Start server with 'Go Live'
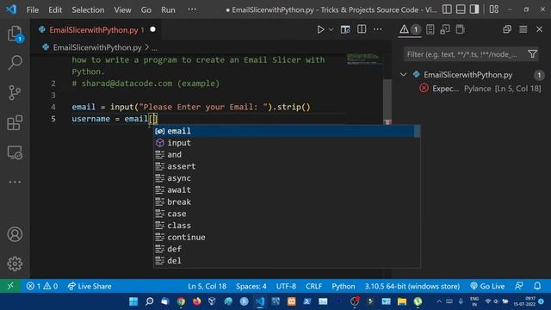This screenshot has width=551, height=310. coord(487,286)
